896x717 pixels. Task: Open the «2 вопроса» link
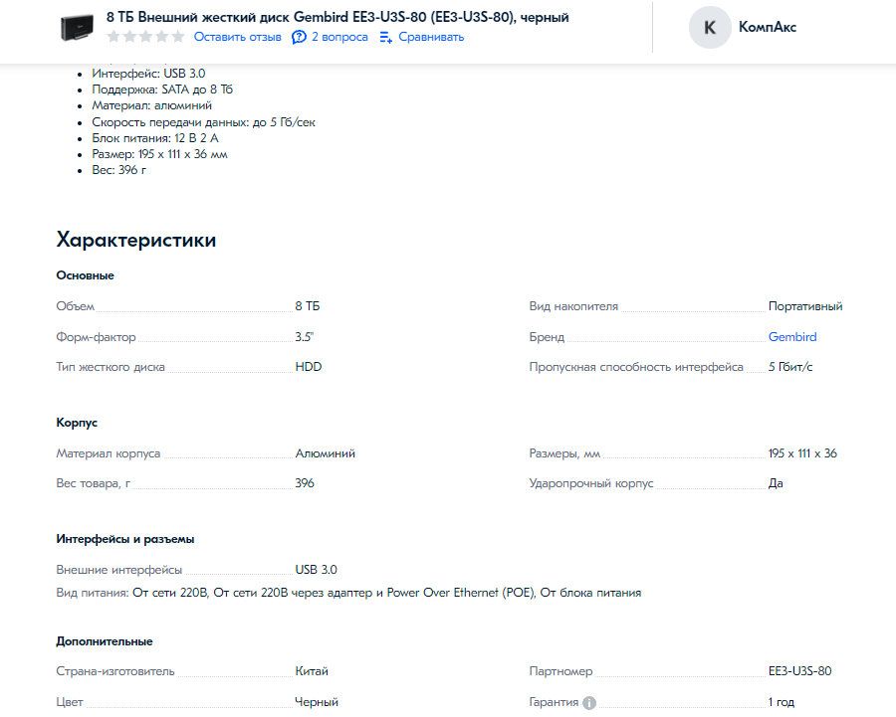(x=339, y=37)
